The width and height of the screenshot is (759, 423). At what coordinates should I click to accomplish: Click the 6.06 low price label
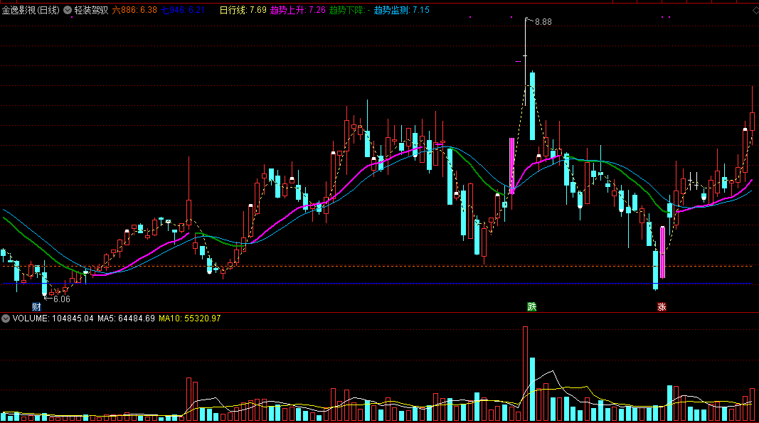click(x=62, y=299)
